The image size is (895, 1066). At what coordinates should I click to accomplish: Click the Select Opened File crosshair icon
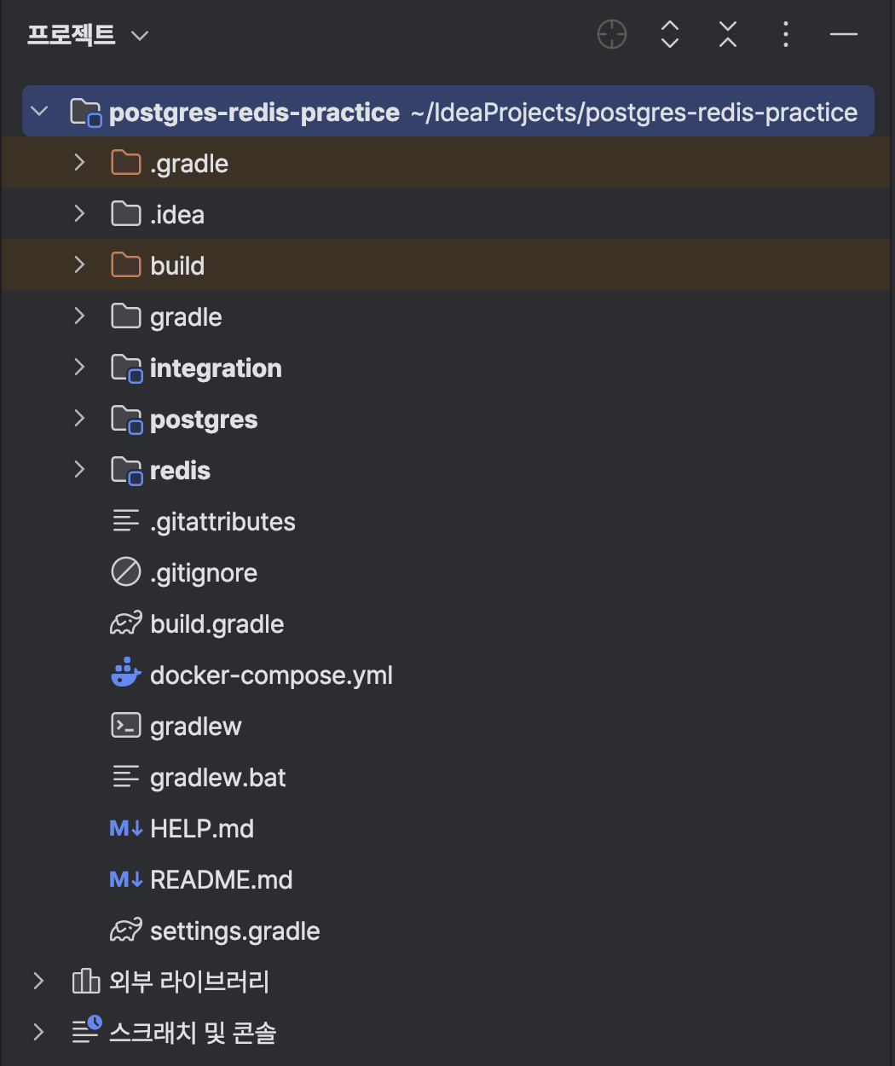612,35
